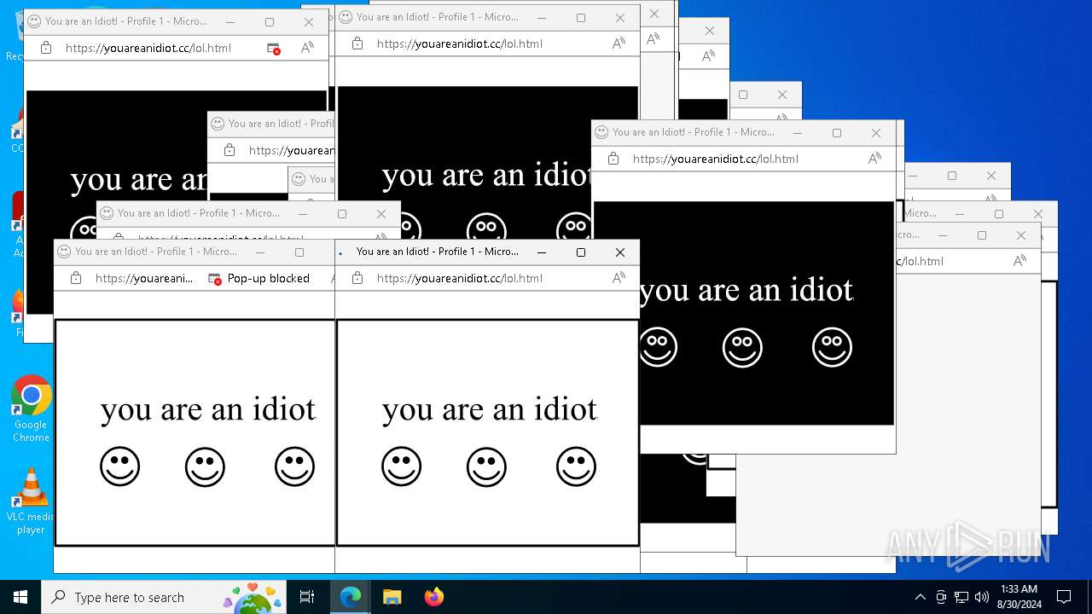1092x614 pixels.
Task: Click the network icon in system tray
Action: click(x=961, y=597)
